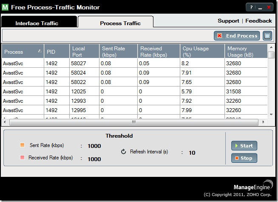
Task: Click the orange Sent Rate color swatch
Action: (23, 145)
